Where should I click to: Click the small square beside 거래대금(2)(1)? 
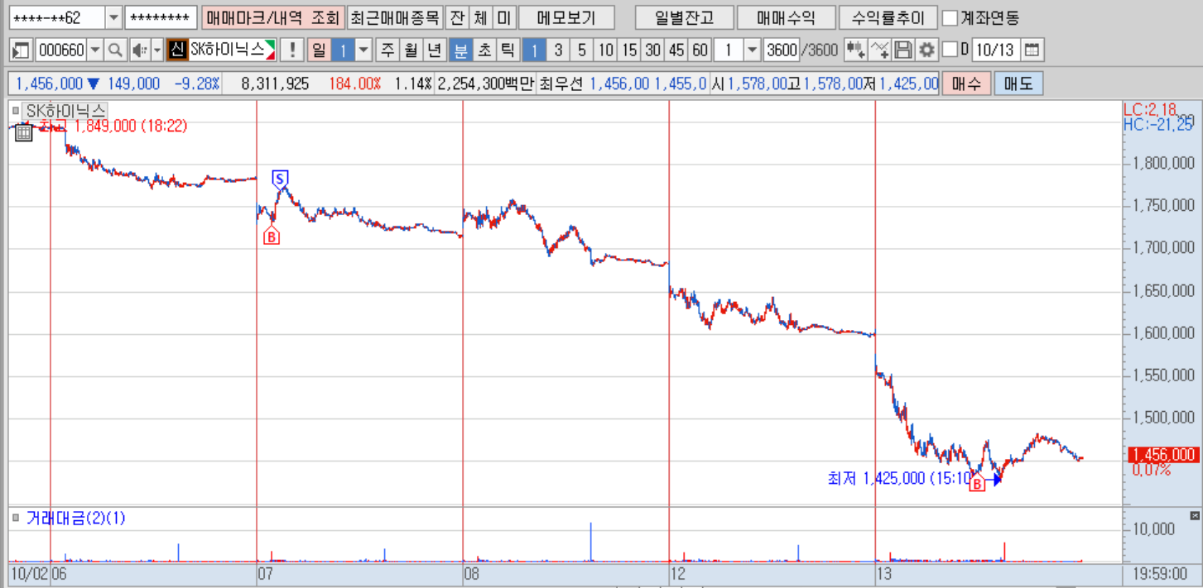click(16, 518)
